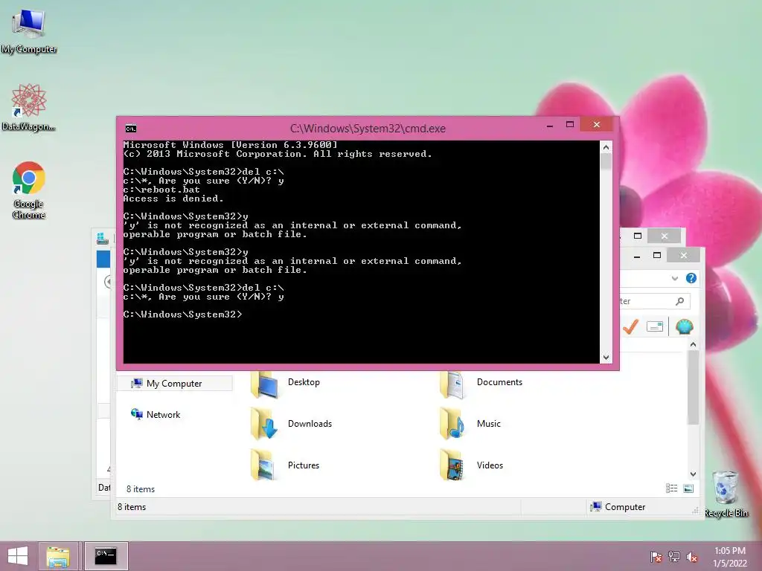Image resolution: width=762 pixels, height=571 pixels.
Task: Open the DataWagon desktop shortcut
Action: [x=28, y=107]
